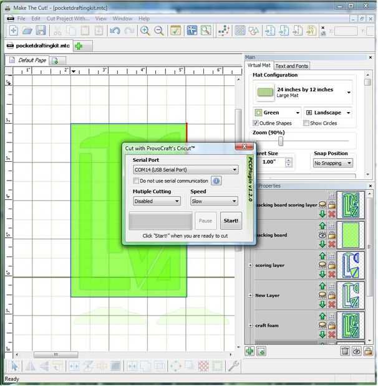Screen dimensions: 378x386
Task: Open the View menu
Action: [x=100, y=19]
